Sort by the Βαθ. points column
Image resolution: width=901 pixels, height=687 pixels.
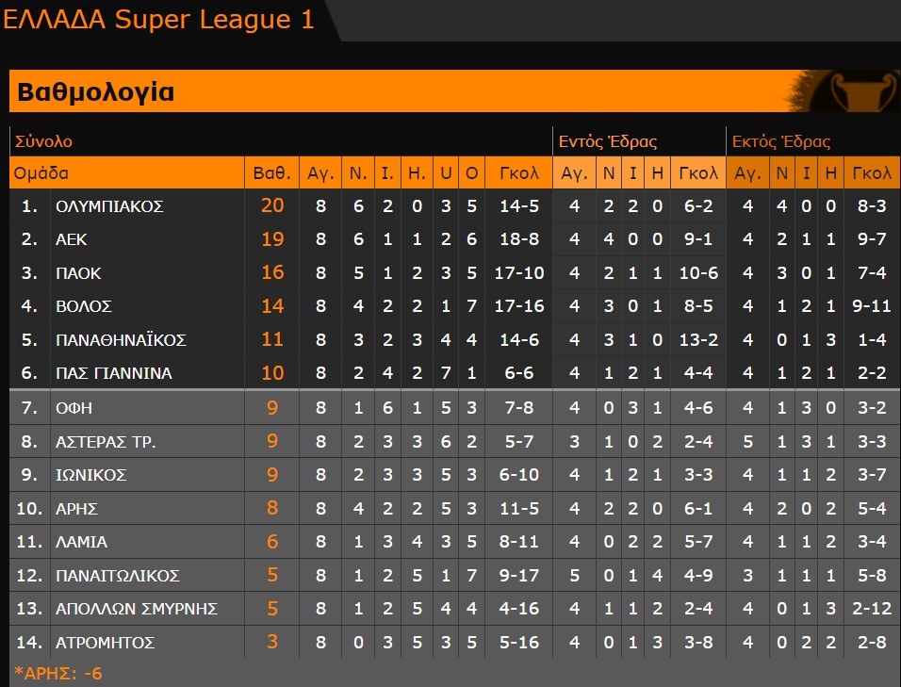[x=271, y=173]
